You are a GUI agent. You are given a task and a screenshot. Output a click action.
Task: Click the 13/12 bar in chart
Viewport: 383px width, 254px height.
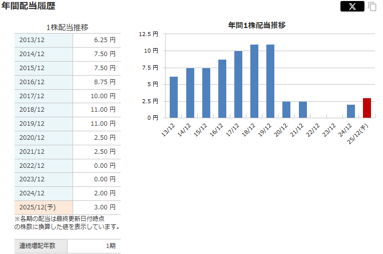pos(174,97)
